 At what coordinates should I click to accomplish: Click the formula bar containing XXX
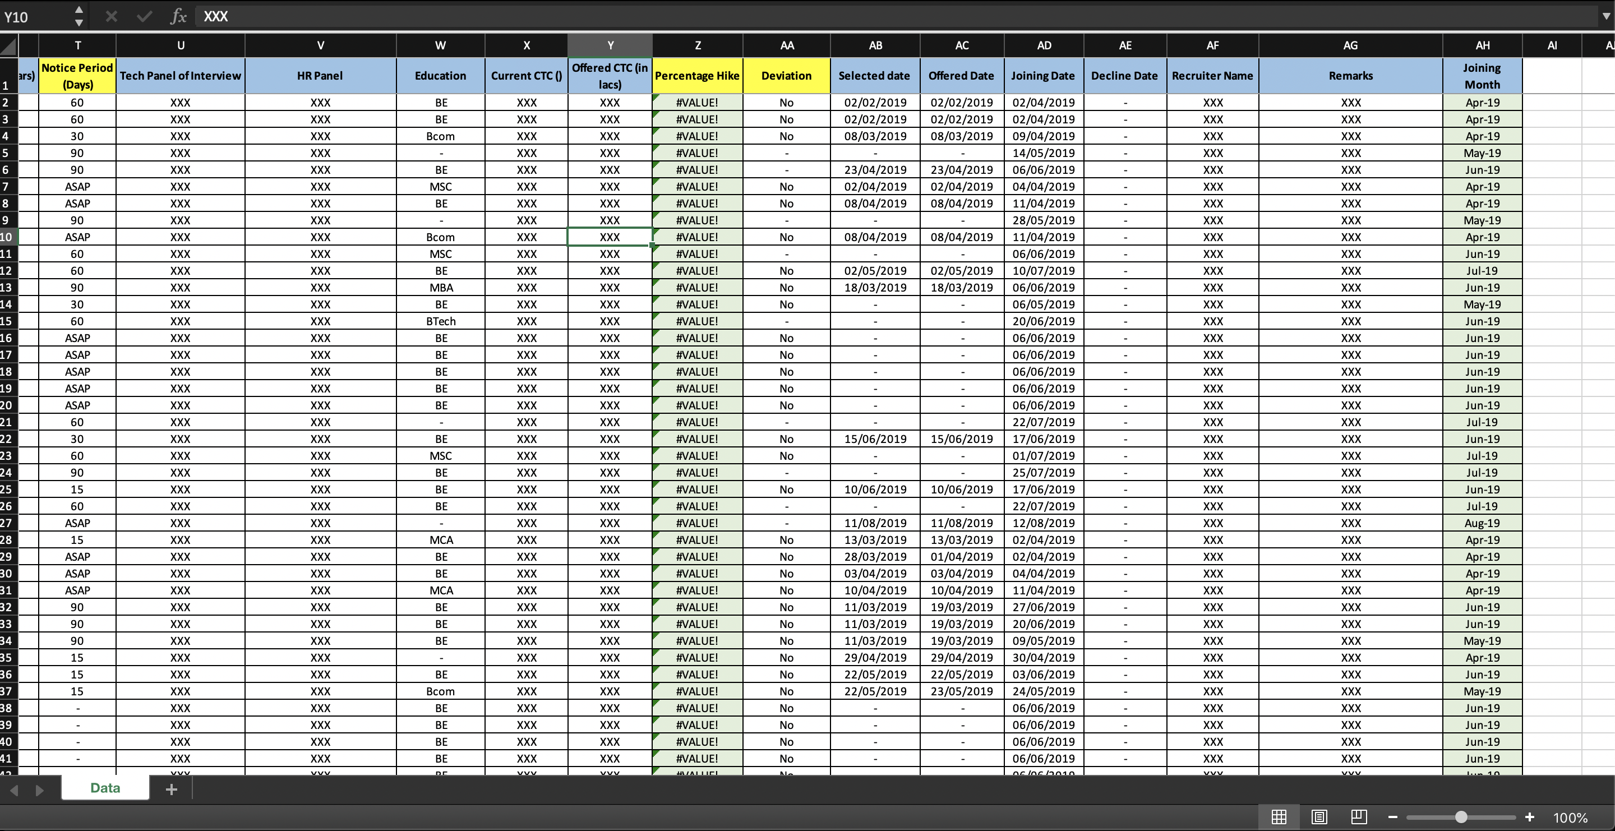[x=897, y=16]
